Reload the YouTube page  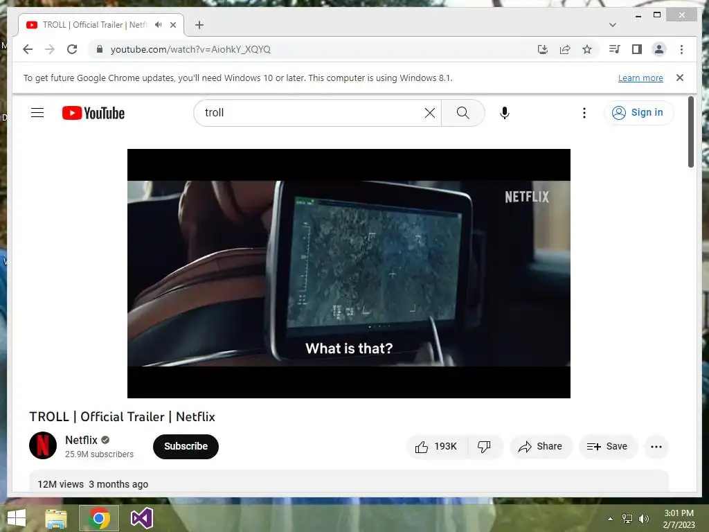pyautogui.click(x=72, y=49)
